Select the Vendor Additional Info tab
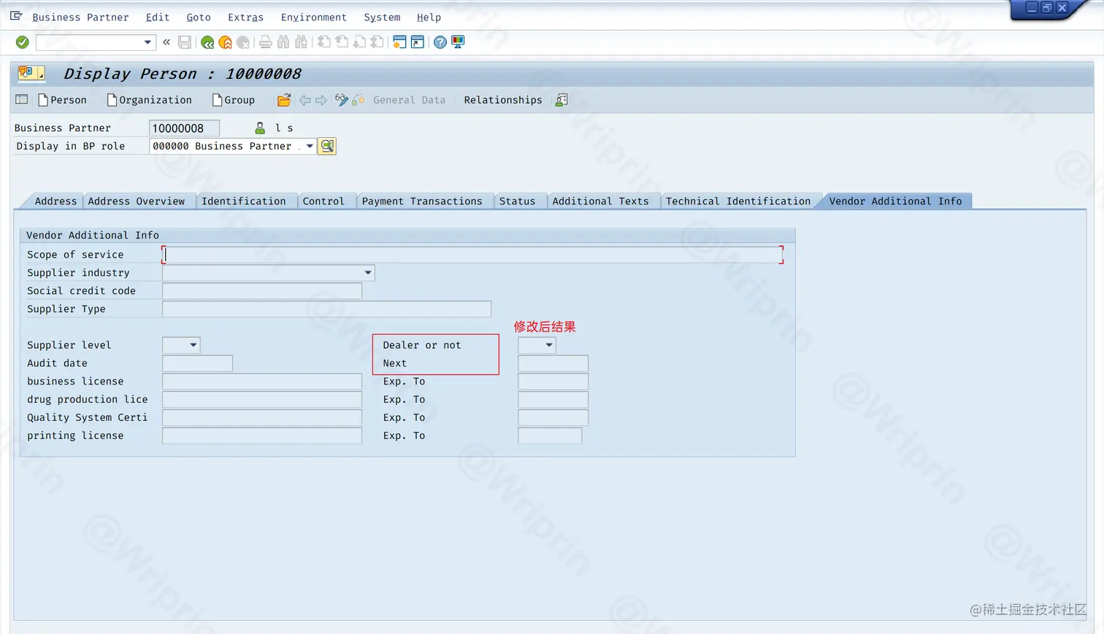Image resolution: width=1104 pixels, height=634 pixels. [895, 201]
